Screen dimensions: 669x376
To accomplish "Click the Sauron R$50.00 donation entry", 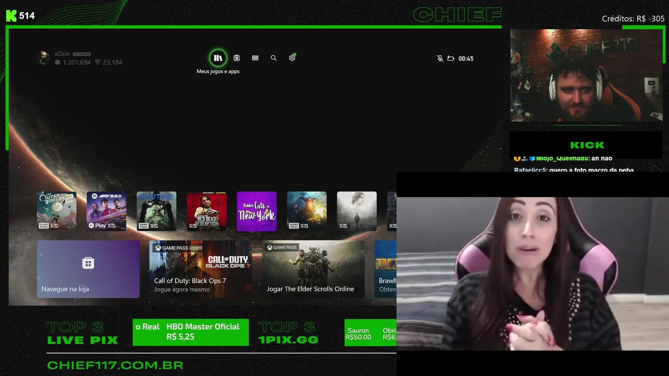I will tap(359, 334).
